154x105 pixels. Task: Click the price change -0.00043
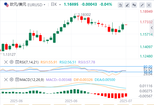coord(89,4)
